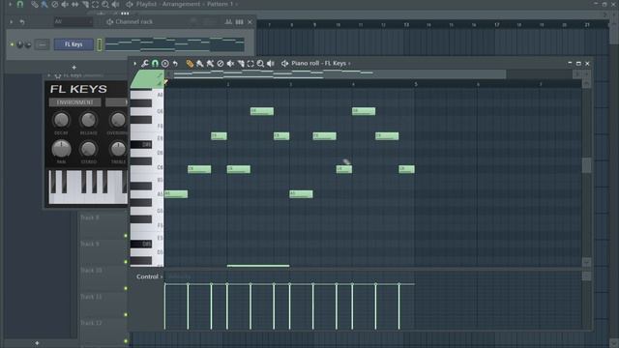Image resolution: width=619 pixels, height=348 pixels.
Task: Click the Channel rack graph editor icon
Action: (x=228, y=22)
